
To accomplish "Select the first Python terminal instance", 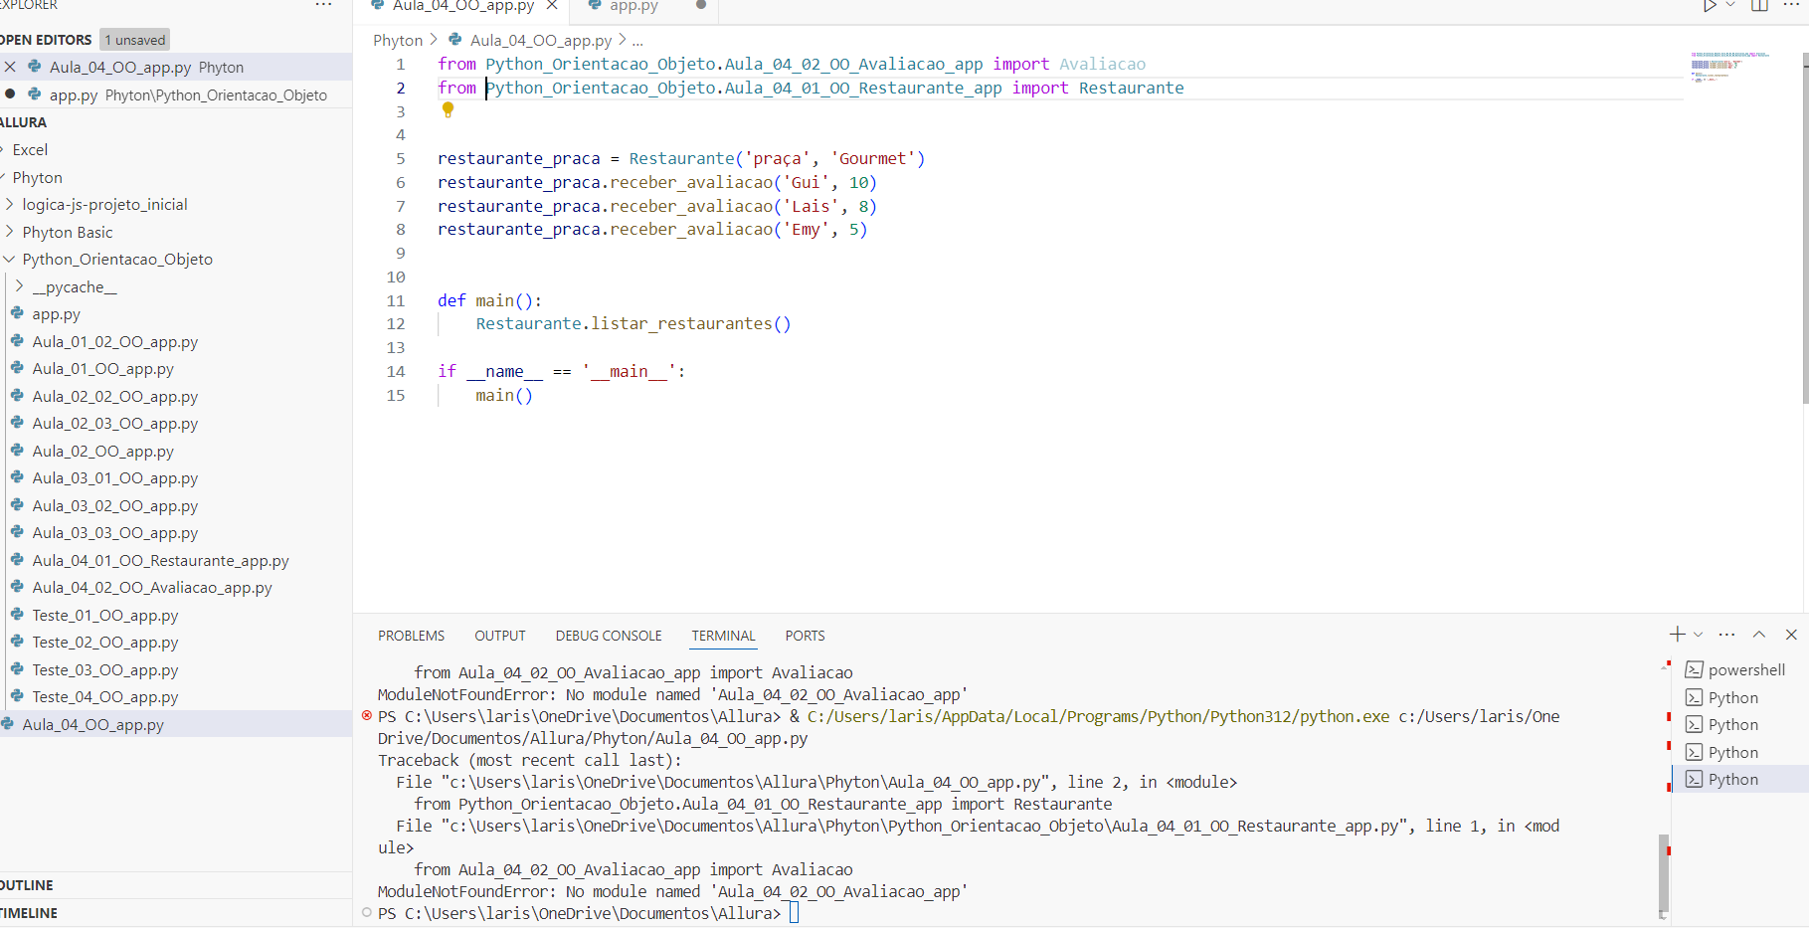I will coord(1740,698).
